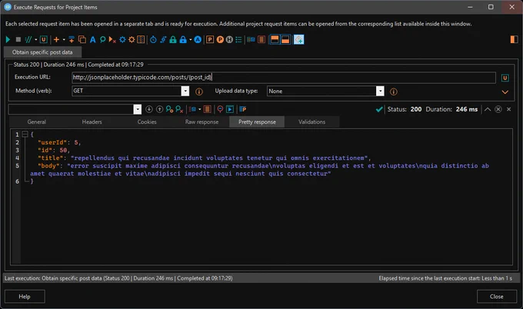Click the highlighted add-tab icon with green plus
The image size is (523, 309).
[x=299, y=40]
